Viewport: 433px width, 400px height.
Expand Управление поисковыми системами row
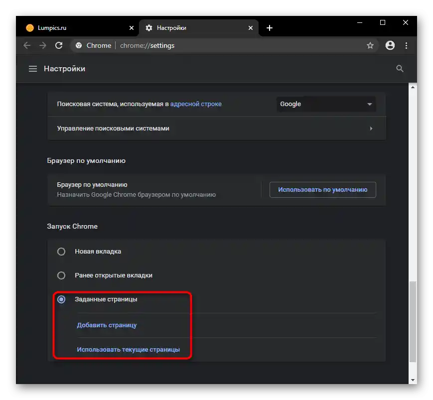tap(217, 129)
